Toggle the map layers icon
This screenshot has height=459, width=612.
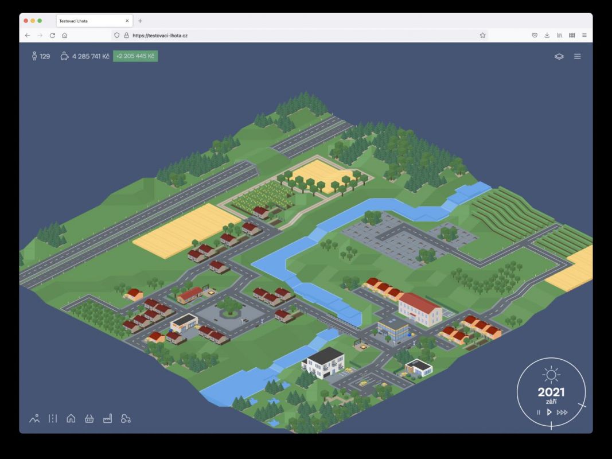[559, 56]
